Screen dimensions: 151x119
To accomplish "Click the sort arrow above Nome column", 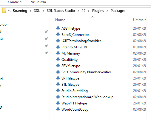I will point(93,17).
